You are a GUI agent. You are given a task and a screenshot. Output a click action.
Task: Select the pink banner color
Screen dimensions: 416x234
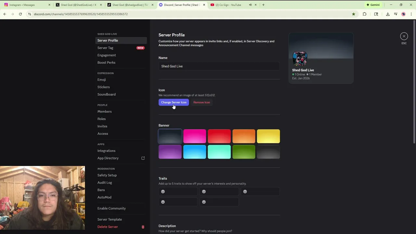(195, 136)
